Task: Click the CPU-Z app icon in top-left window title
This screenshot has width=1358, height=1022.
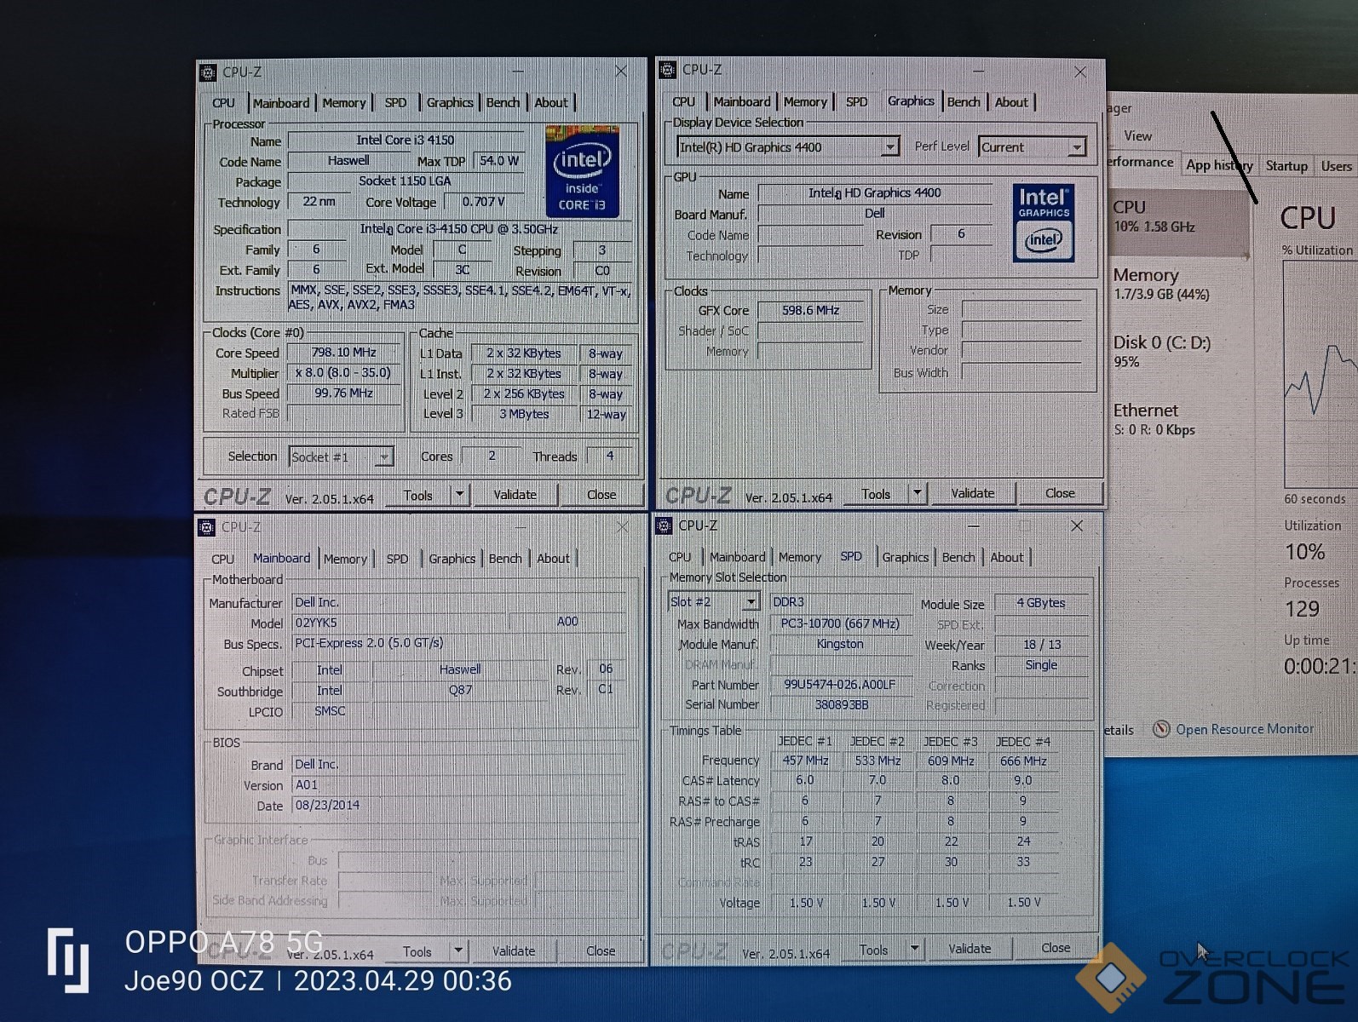Action: [x=208, y=72]
